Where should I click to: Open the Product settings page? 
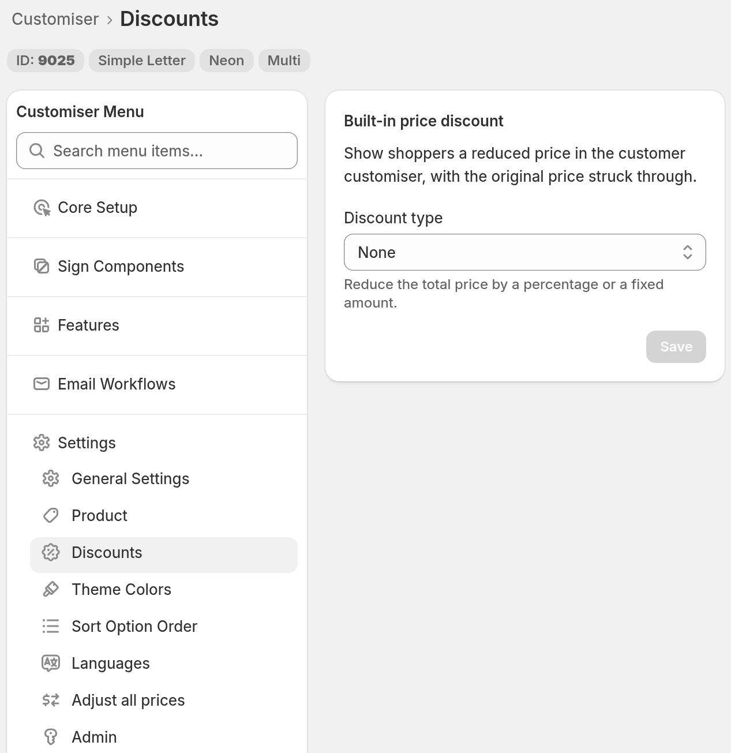[x=164, y=515]
